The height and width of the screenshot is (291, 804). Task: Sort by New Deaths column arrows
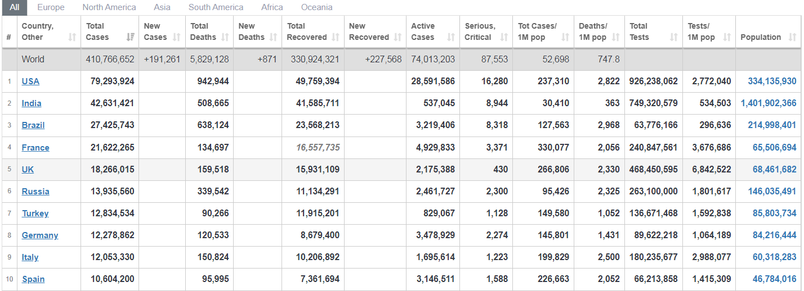[274, 37]
